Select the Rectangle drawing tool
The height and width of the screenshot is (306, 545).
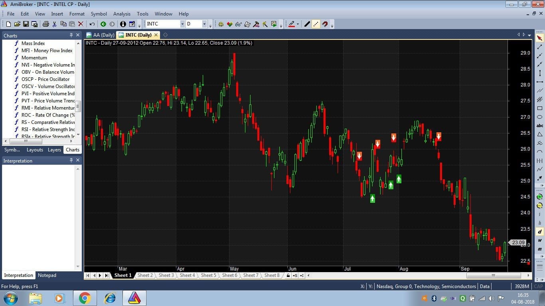pyautogui.click(x=539, y=108)
